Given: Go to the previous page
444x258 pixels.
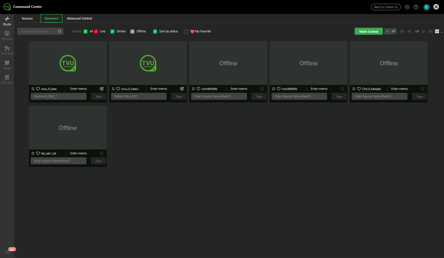Looking at the screenshot, I should 409,31.
